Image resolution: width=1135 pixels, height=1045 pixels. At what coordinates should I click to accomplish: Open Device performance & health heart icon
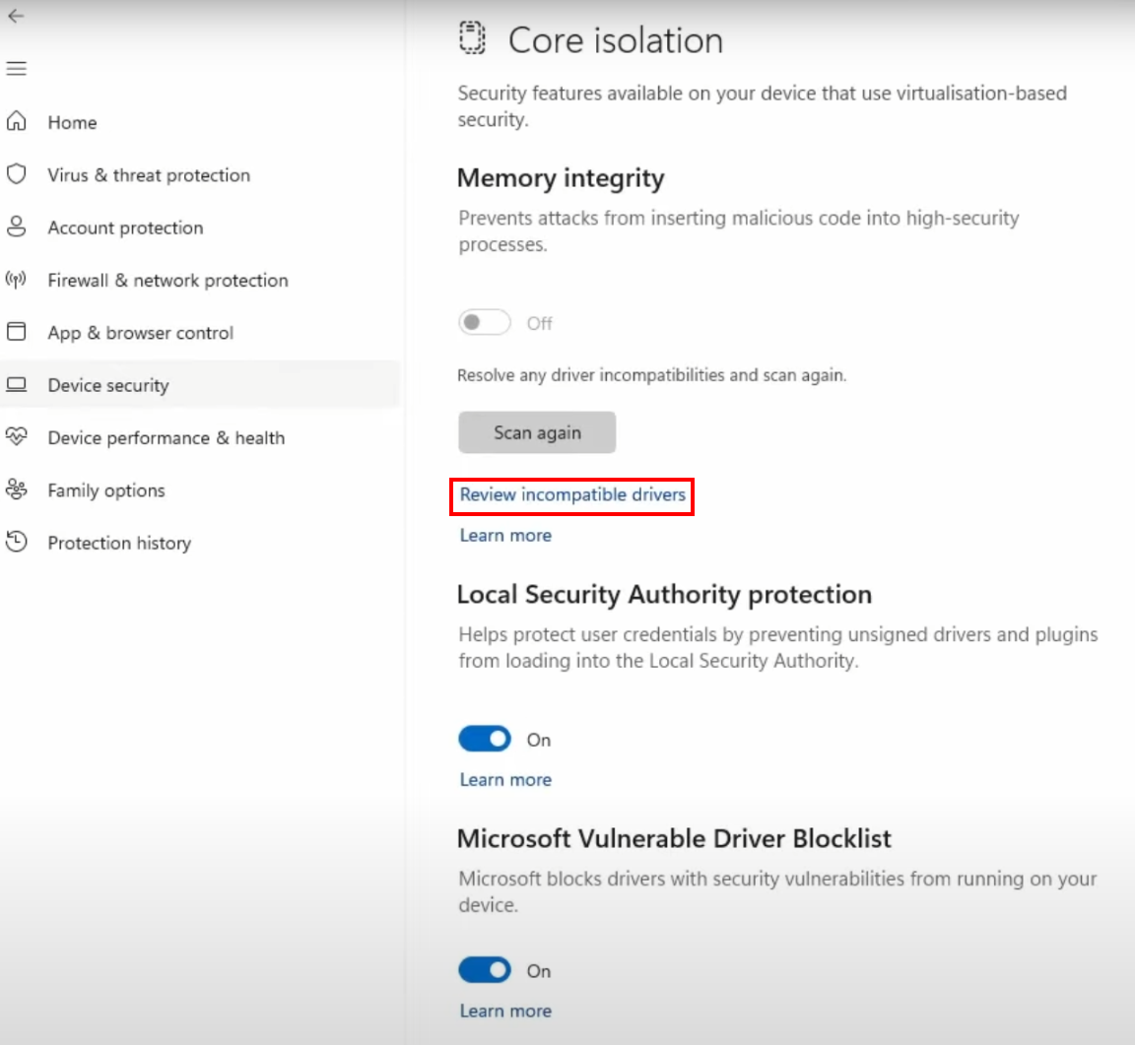(x=17, y=437)
